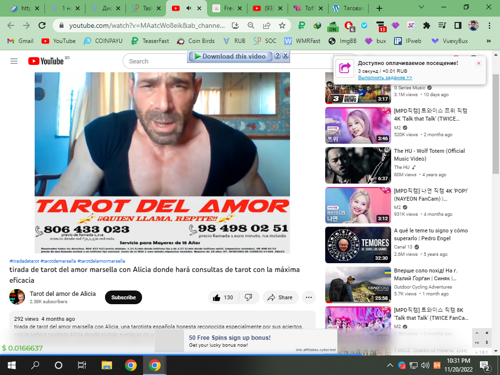500x375 pixels.
Task: Click the page vertical scrollbar
Action: click(496, 125)
